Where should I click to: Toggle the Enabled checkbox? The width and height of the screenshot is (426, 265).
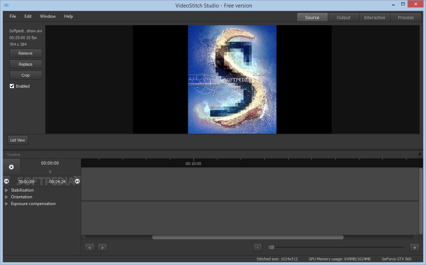click(12, 86)
